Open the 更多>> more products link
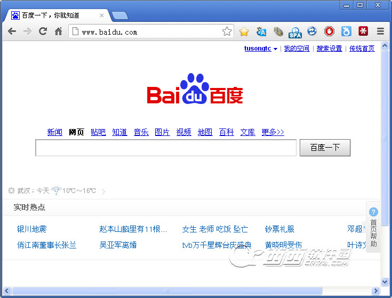392x298 pixels. point(273,132)
